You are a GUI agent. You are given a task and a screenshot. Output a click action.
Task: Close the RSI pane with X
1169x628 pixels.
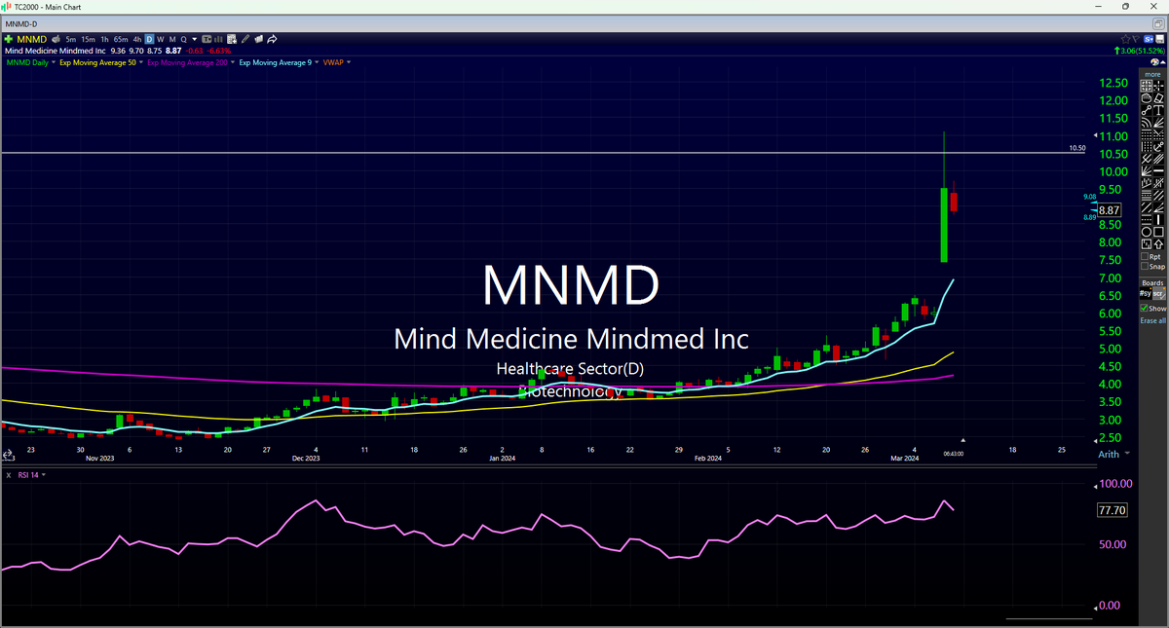[x=8, y=475]
